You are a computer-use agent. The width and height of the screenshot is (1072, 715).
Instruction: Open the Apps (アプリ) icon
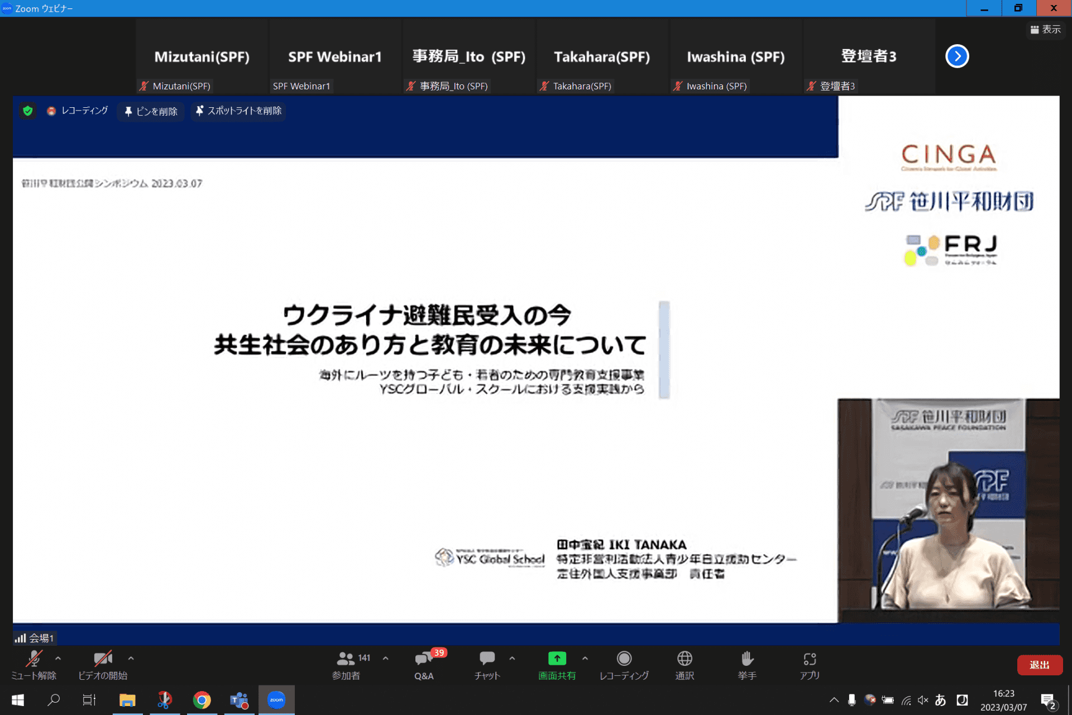pos(810,659)
